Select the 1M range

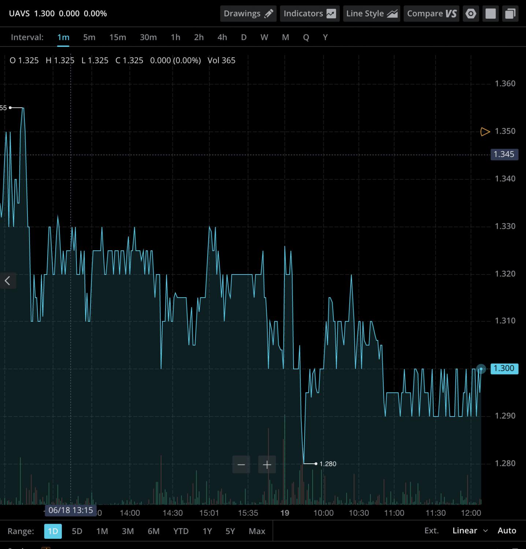pos(102,531)
